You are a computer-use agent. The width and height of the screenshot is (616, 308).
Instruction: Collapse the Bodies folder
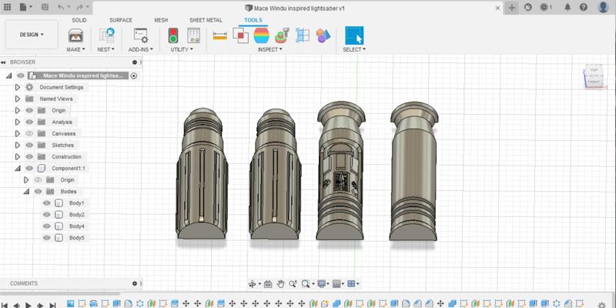point(26,191)
